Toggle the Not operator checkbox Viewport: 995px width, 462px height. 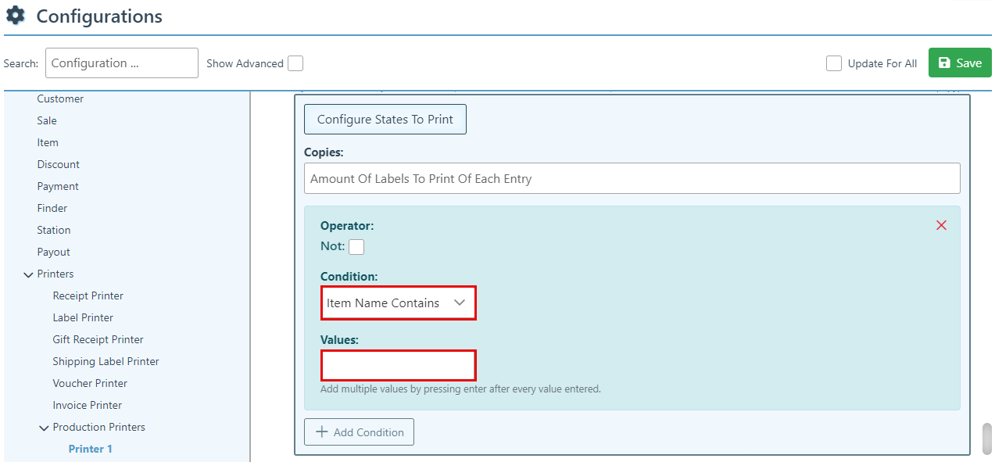(356, 247)
